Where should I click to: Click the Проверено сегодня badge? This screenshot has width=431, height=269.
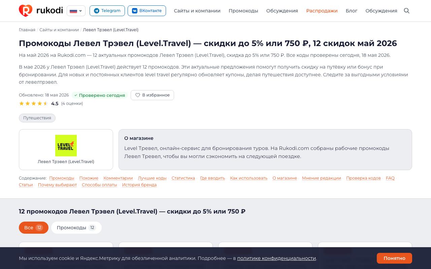pyautogui.click(x=100, y=95)
